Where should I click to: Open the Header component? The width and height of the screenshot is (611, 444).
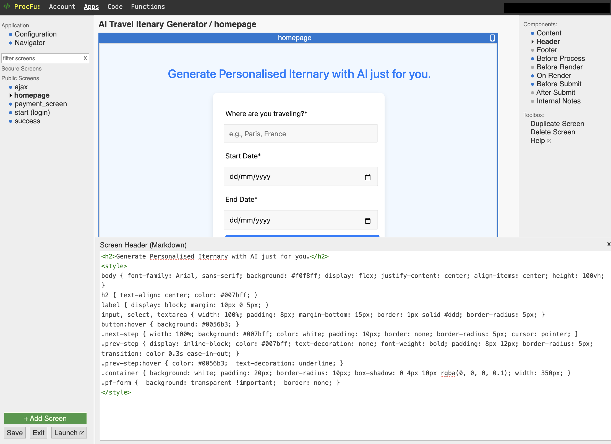click(548, 41)
